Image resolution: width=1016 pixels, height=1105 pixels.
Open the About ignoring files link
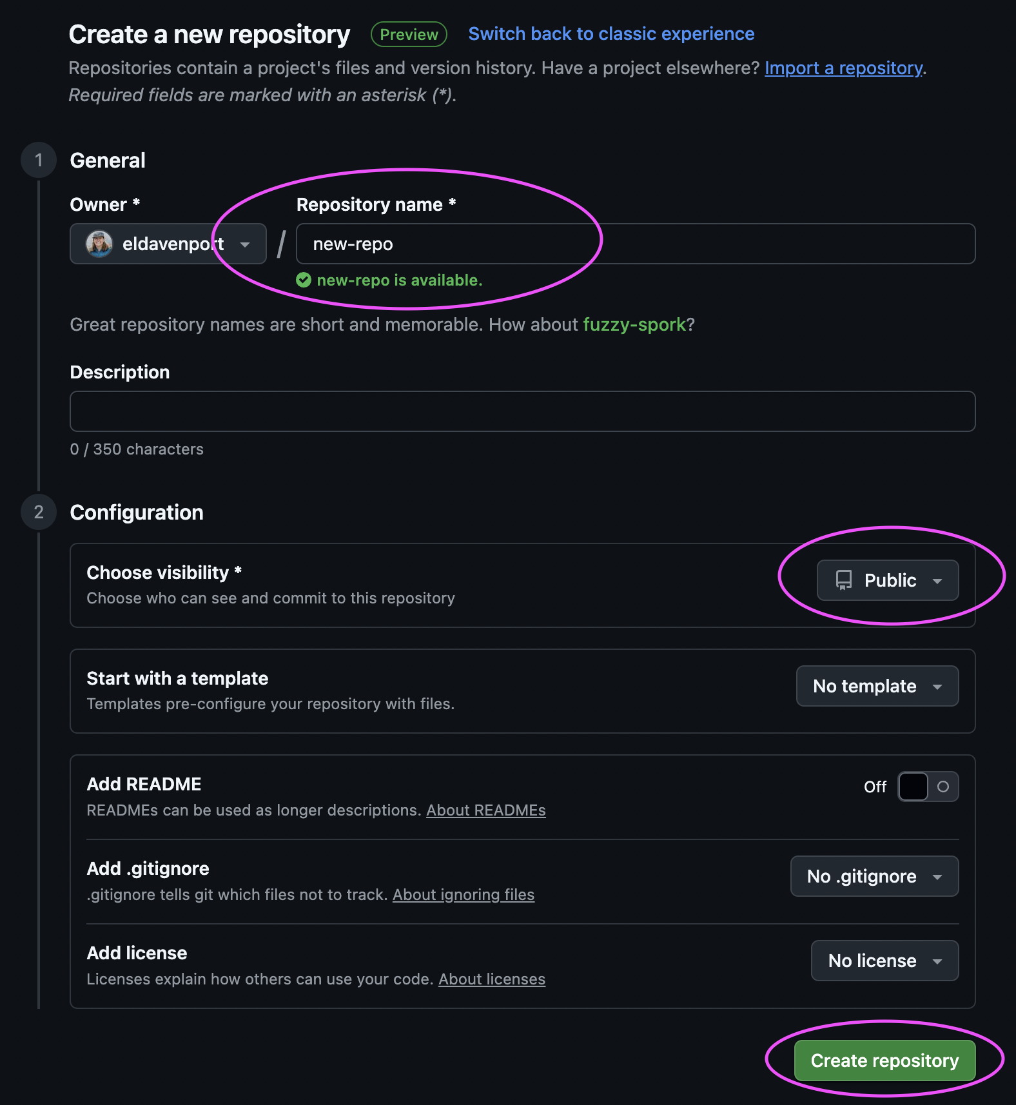coord(464,895)
